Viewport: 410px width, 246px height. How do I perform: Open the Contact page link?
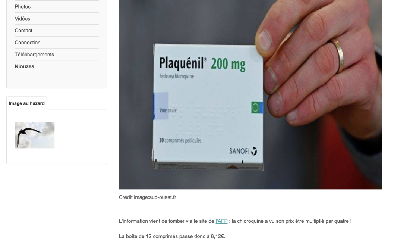(23, 30)
